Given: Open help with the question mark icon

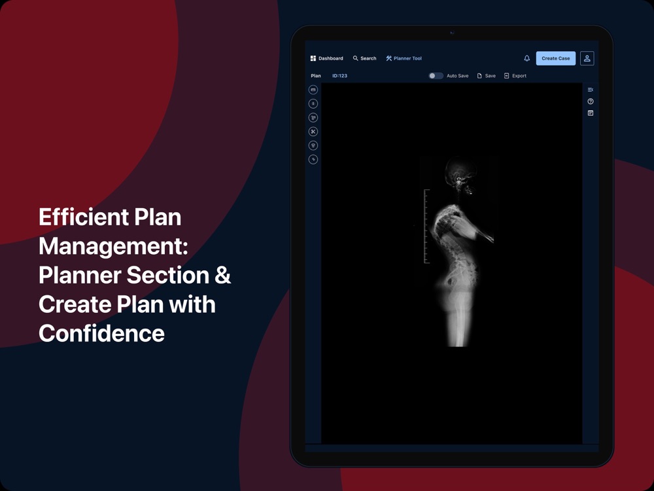Looking at the screenshot, I should tap(591, 101).
